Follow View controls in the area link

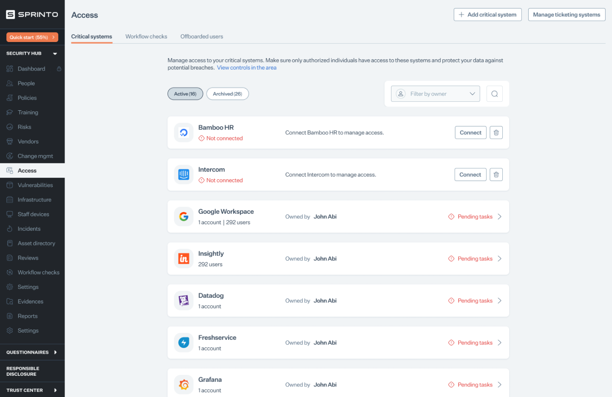pyautogui.click(x=246, y=68)
